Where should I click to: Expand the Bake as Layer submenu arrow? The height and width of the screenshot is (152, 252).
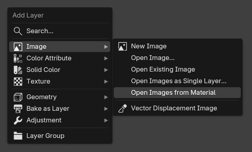(x=106, y=109)
